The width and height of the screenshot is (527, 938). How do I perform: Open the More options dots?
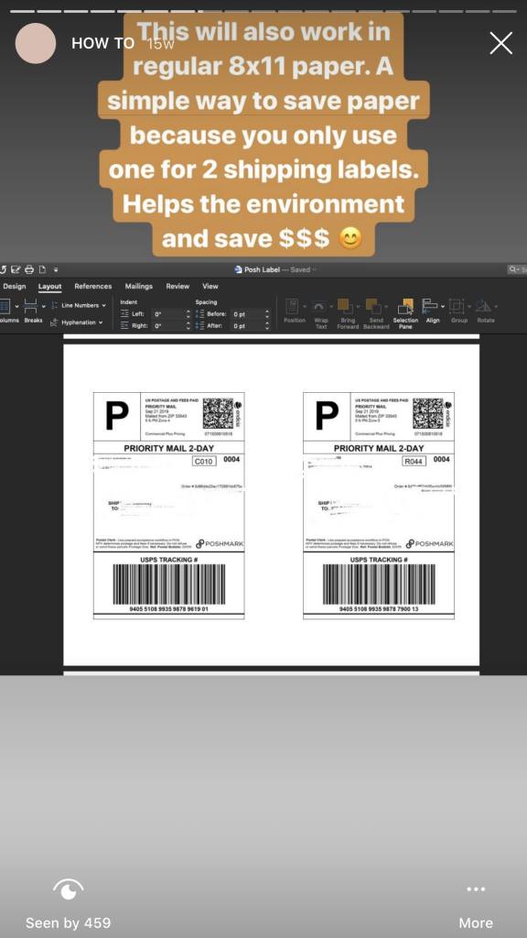point(476,889)
